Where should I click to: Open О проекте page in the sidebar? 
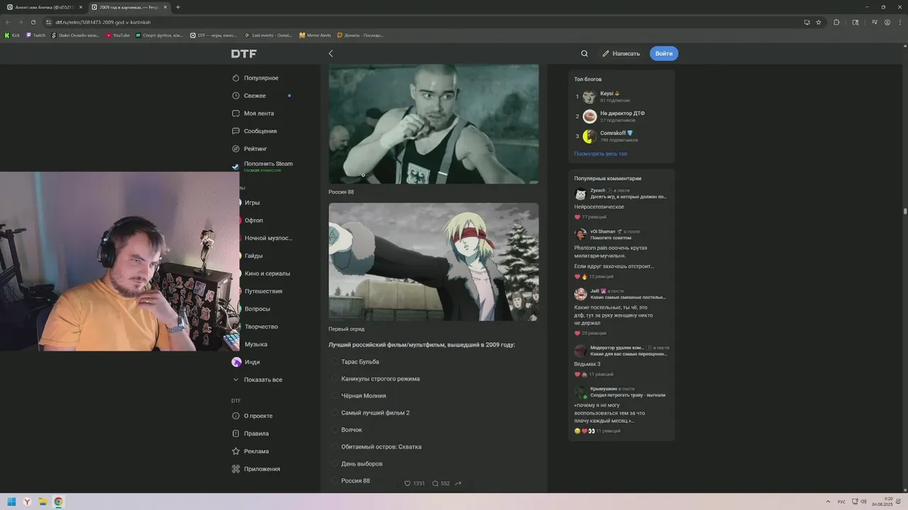tap(253, 416)
